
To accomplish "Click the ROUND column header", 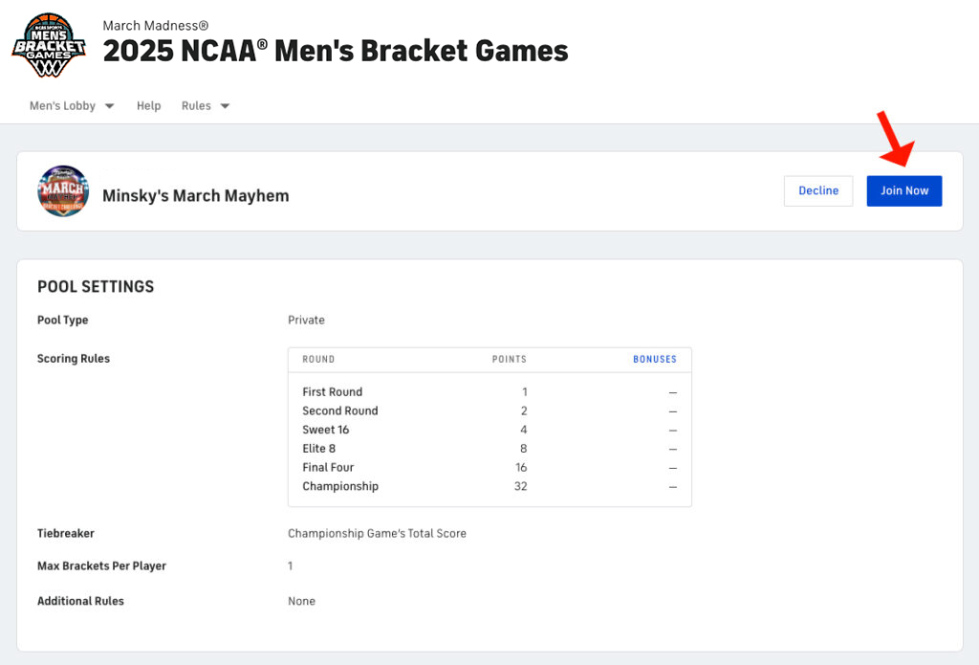I will pos(318,360).
